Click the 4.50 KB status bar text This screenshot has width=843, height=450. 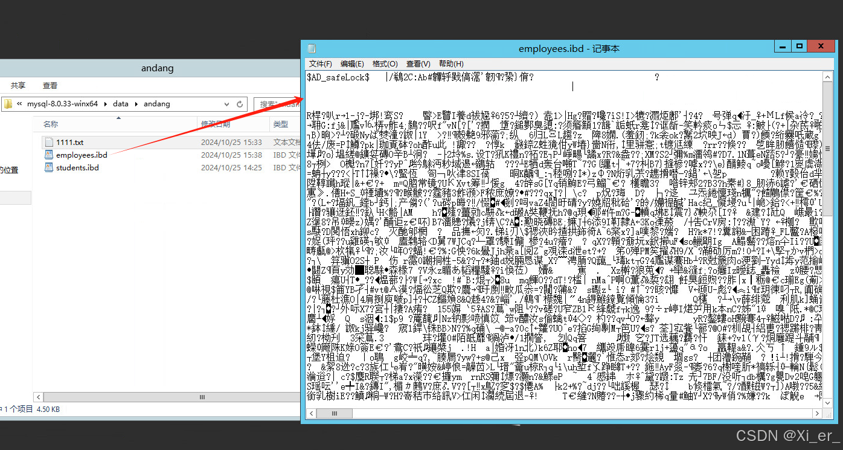[x=48, y=409]
